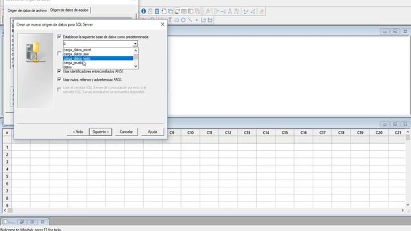Viewport: 411px width, 231px height.
Task: Select column header C18 in worksheet
Action: pos(341,133)
